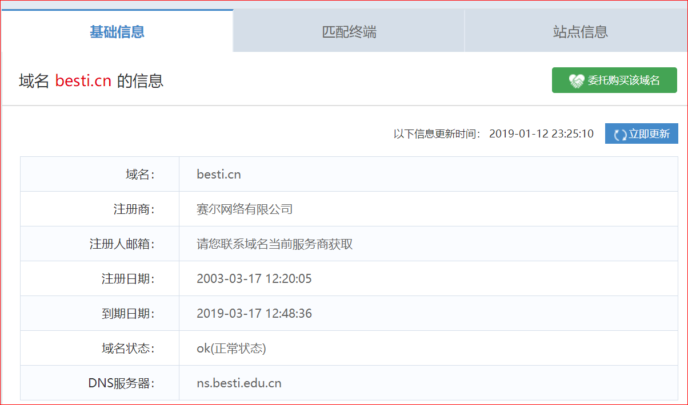Select registration date 2003-03-17 12:20:05

[x=254, y=279]
